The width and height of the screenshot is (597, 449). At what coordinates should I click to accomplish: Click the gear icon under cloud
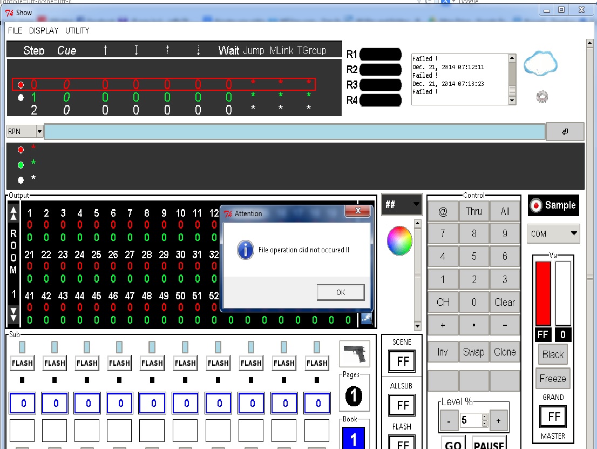[x=542, y=97]
